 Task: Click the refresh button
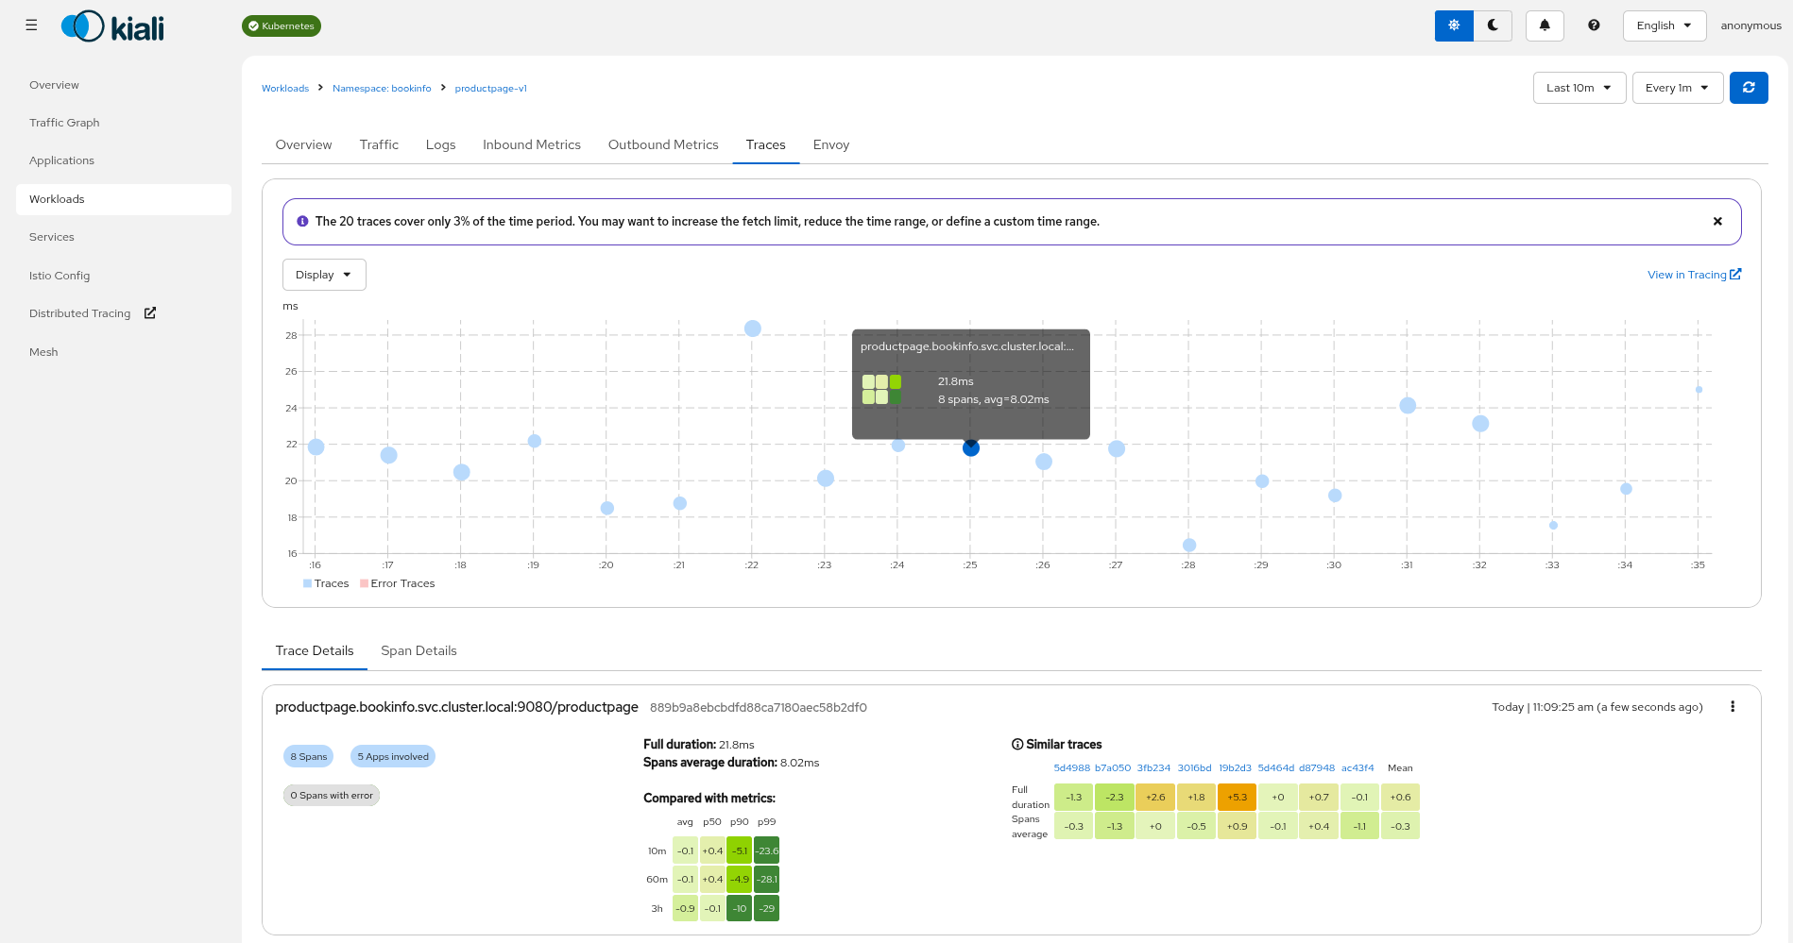pyautogui.click(x=1749, y=88)
